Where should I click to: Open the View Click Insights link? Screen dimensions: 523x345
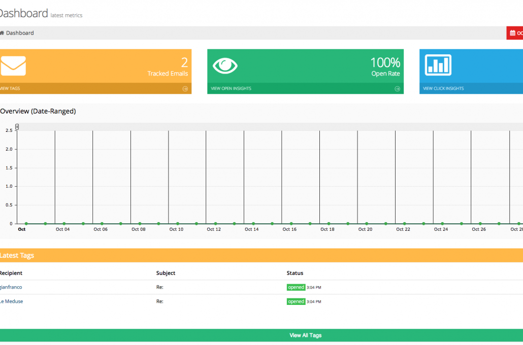(443, 88)
